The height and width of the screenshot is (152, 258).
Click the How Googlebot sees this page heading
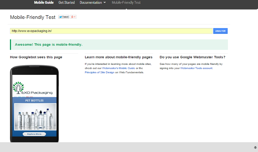pos(36,57)
